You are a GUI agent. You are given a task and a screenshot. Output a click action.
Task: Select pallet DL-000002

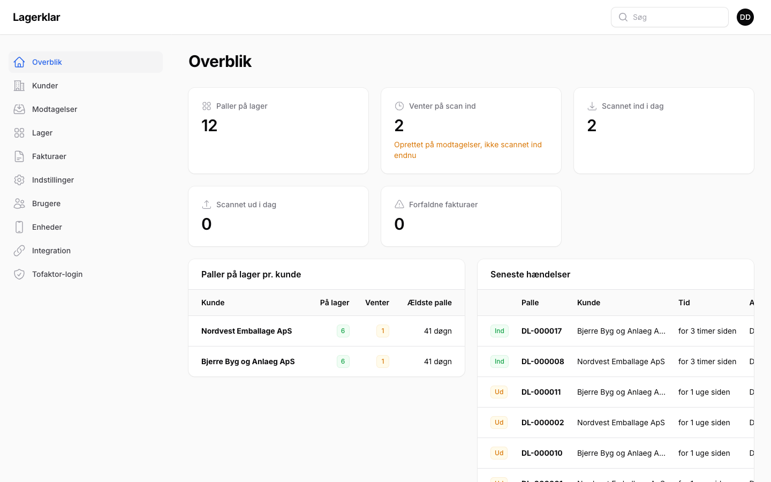(x=543, y=423)
